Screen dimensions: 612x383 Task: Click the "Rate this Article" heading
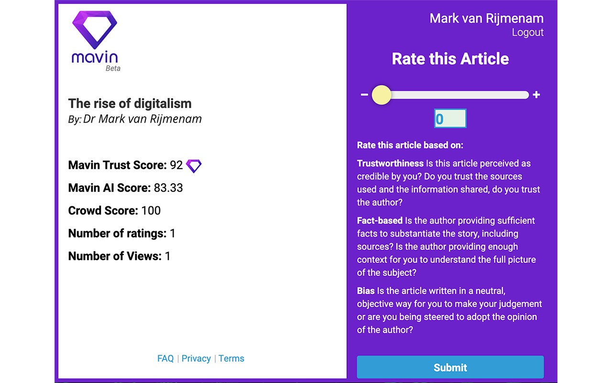[450, 59]
